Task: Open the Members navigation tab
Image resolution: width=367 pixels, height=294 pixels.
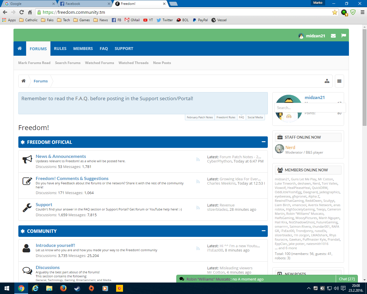Action: 83,49
